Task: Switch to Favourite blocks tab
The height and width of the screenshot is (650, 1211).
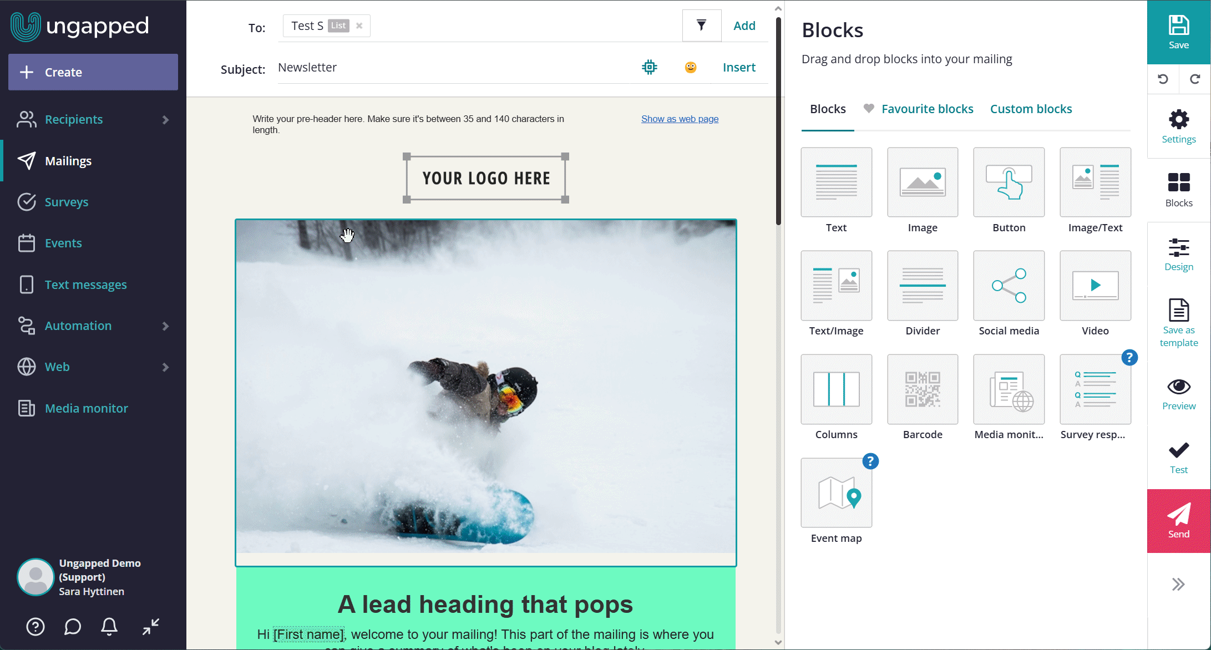Action: point(919,109)
